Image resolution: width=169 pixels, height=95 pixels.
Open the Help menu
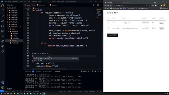point(40,2)
